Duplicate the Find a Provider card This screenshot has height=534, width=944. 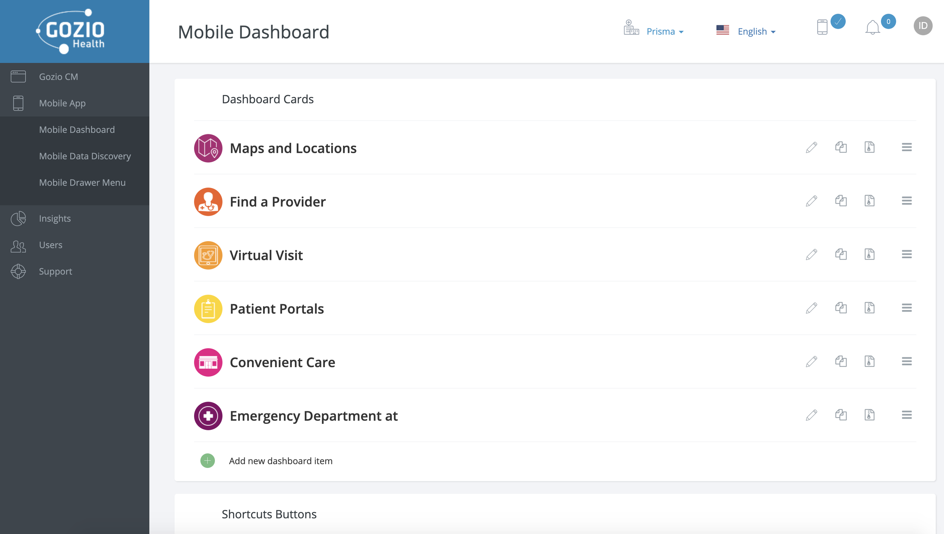click(841, 201)
